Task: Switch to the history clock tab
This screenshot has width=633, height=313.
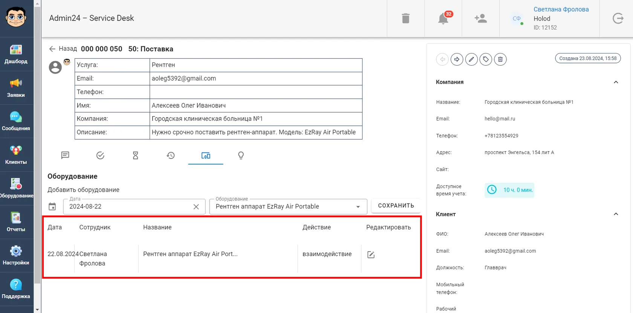Action: point(171,155)
